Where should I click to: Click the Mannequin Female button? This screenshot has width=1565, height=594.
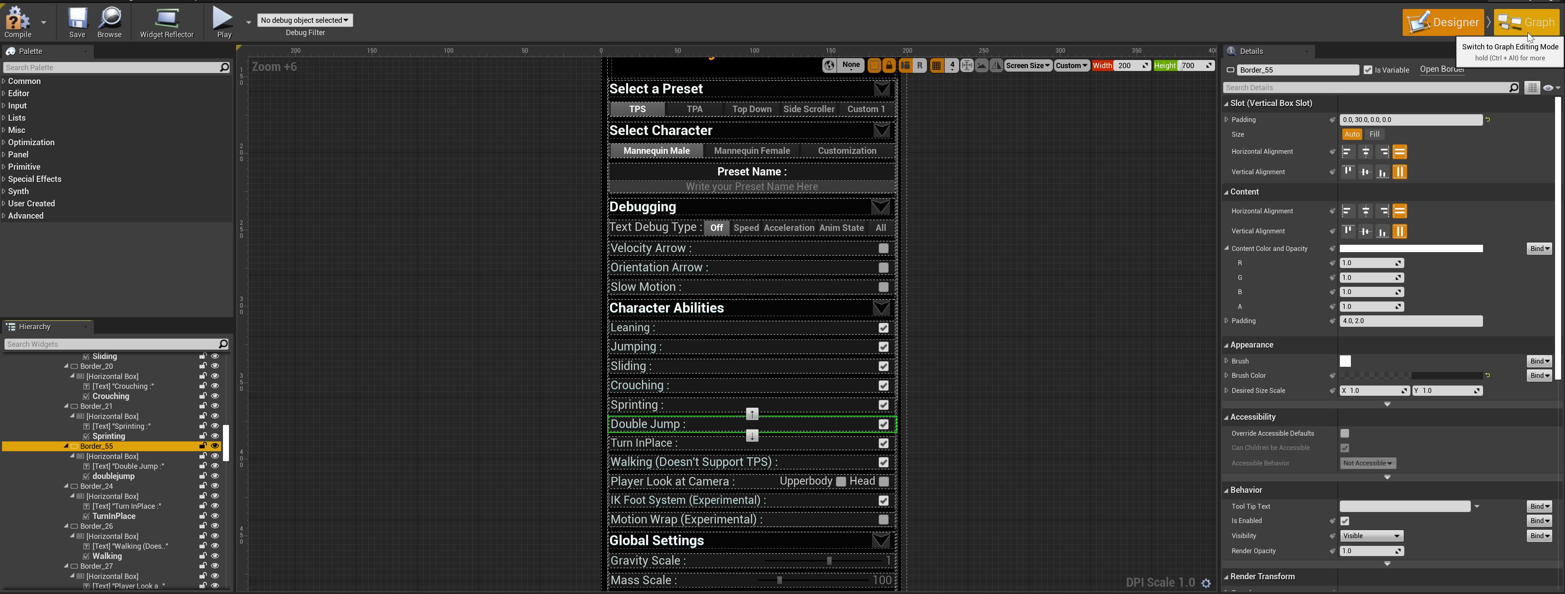[752, 151]
